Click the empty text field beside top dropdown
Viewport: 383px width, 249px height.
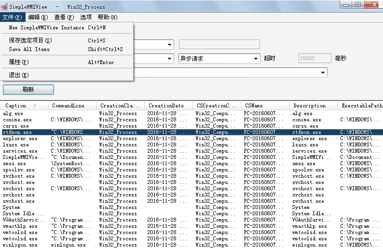coord(219,44)
